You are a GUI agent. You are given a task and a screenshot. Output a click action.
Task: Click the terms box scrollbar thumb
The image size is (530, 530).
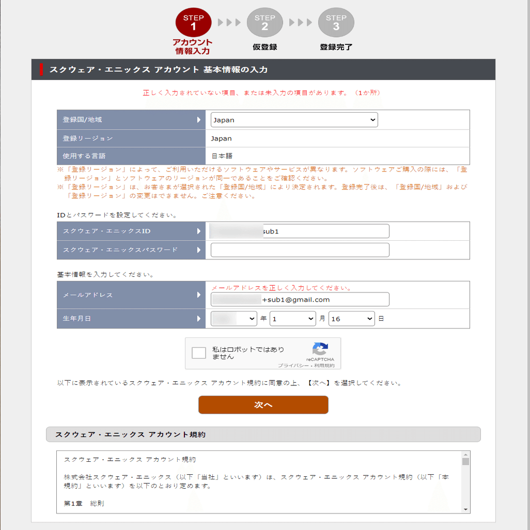click(465, 462)
